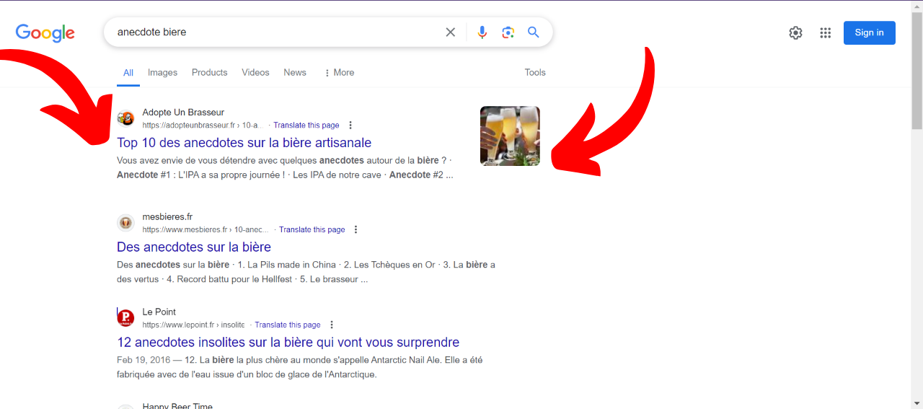Screen dimensions: 923x409
Task: Click the beer glasses thumbnail image
Action: tap(510, 136)
